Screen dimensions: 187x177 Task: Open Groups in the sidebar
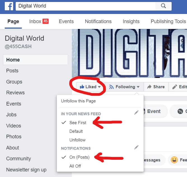pyautogui.click(x=14, y=82)
